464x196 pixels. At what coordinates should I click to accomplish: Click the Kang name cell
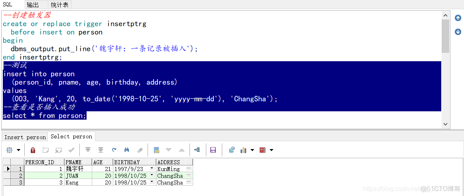(x=78, y=182)
